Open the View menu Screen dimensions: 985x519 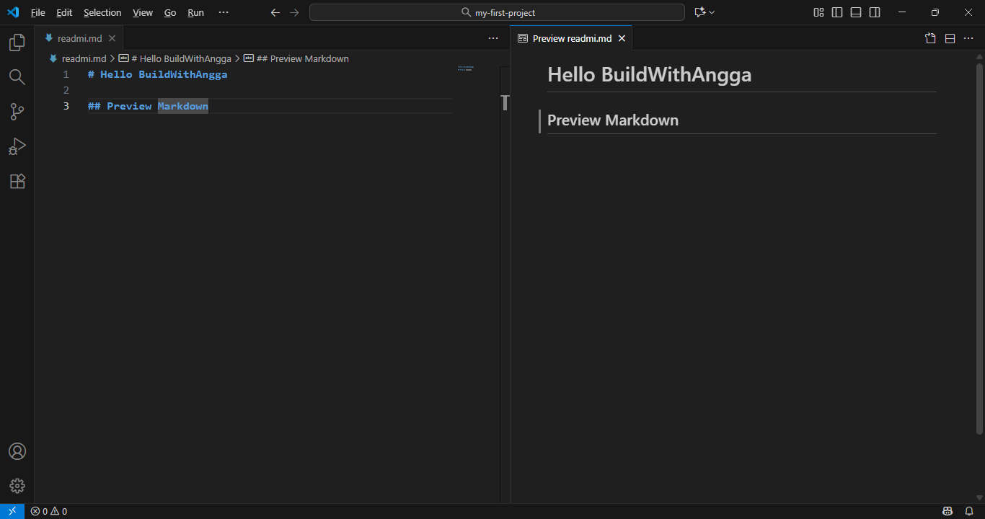pos(142,12)
